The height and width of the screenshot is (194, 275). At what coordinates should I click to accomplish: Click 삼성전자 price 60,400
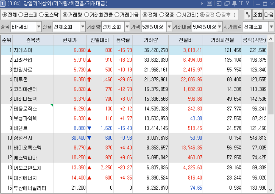pos(78,138)
